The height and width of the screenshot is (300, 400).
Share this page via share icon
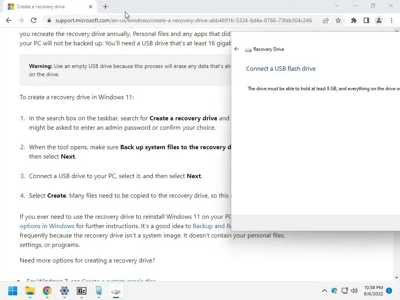[x=326, y=20]
